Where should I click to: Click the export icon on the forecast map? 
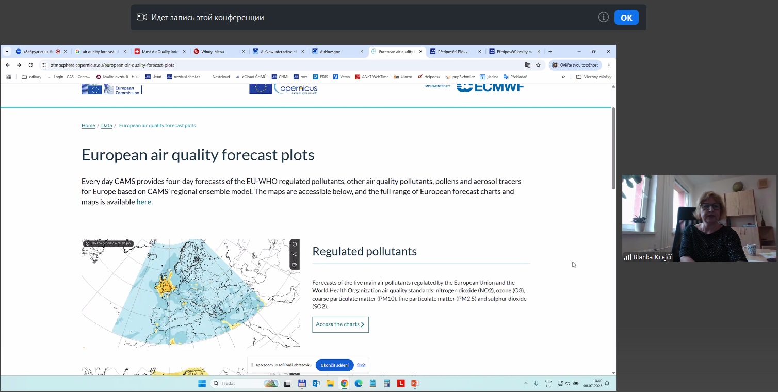(295, 265)
